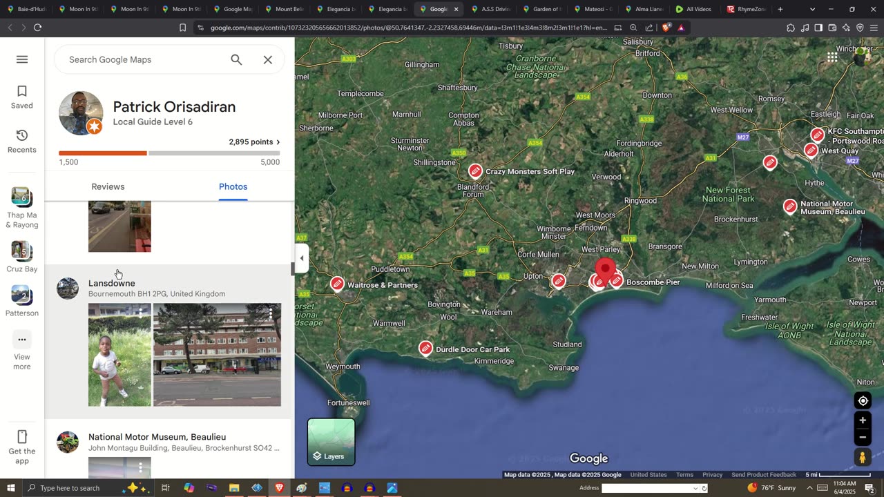884x497 pixels.
Task: Clear the search with the X button
Action: [x=268, y=59]
